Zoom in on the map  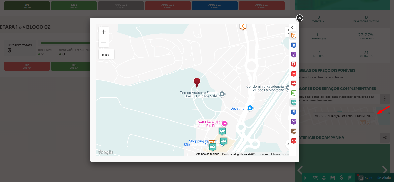tap(104, 32)
